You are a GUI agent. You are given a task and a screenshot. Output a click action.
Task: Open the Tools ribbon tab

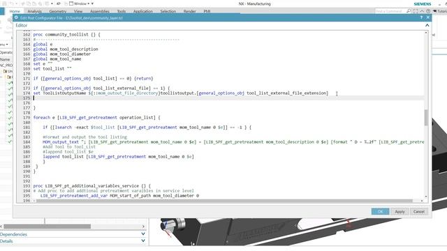coord(121,11)
